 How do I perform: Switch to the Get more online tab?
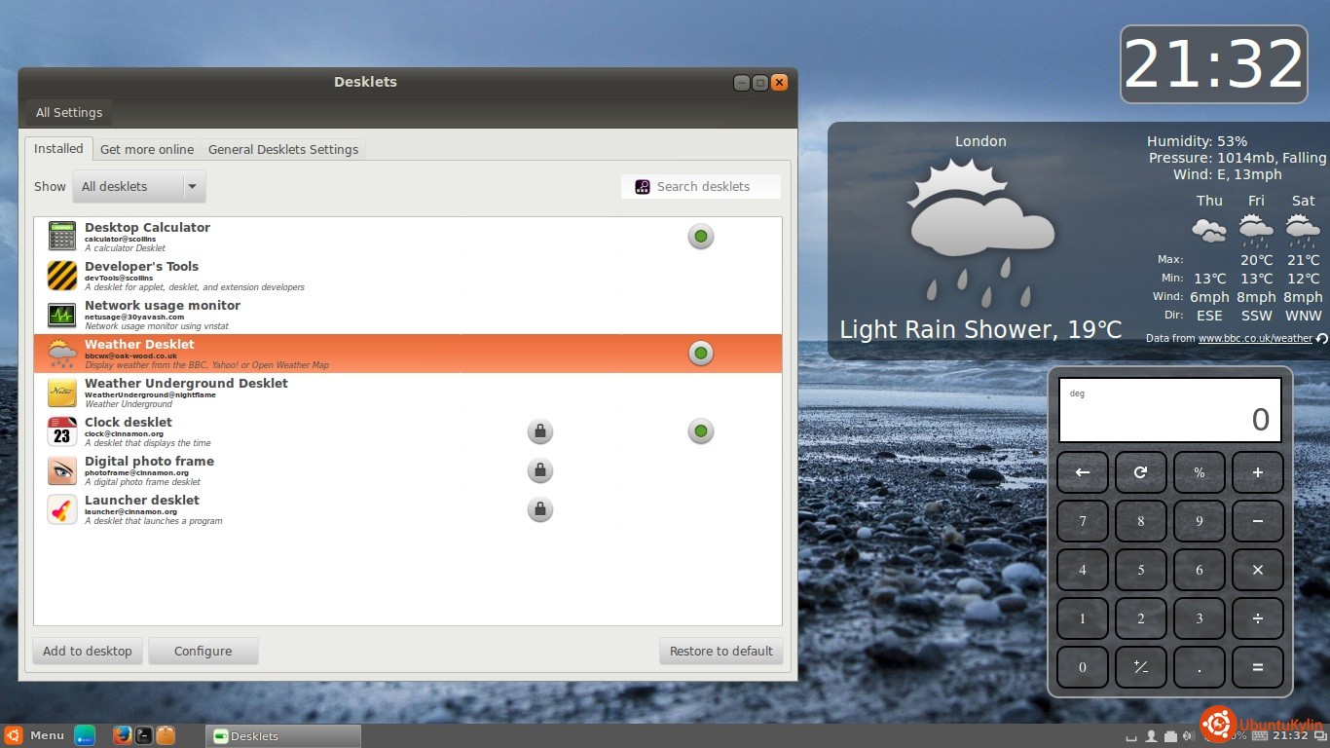tap(147, 150)
